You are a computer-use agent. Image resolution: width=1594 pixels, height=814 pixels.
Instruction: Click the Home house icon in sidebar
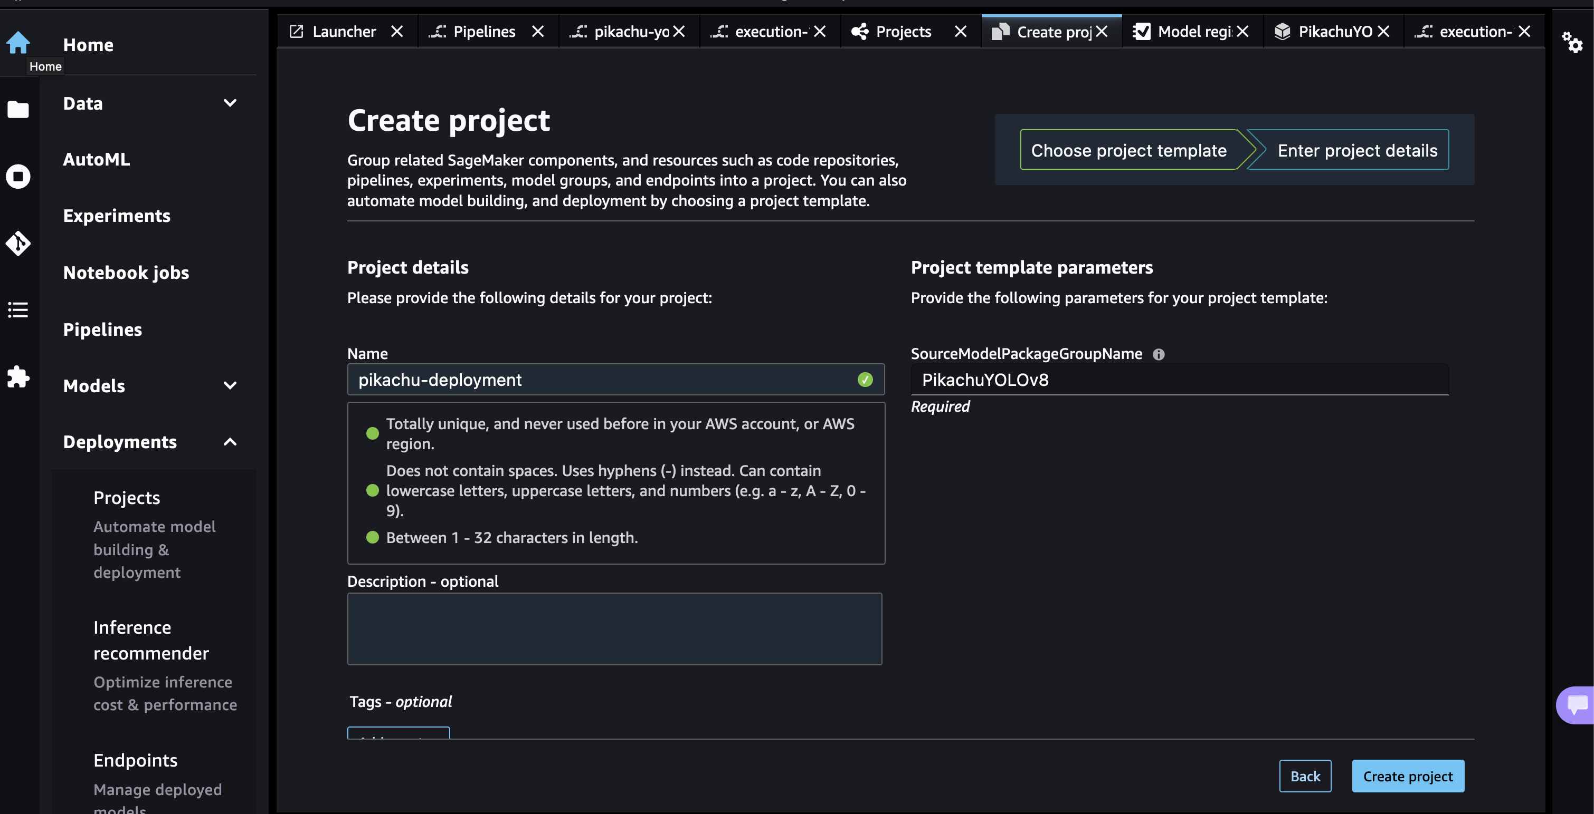tap(18, 43)
